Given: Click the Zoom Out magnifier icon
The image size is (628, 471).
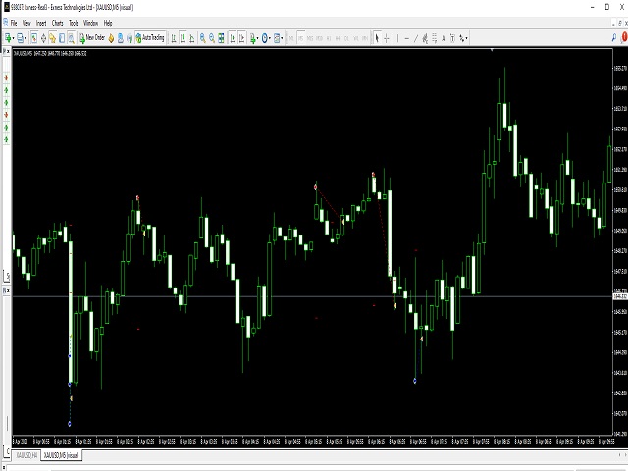Looking at the screenshot, I should [x=212, y=38].
